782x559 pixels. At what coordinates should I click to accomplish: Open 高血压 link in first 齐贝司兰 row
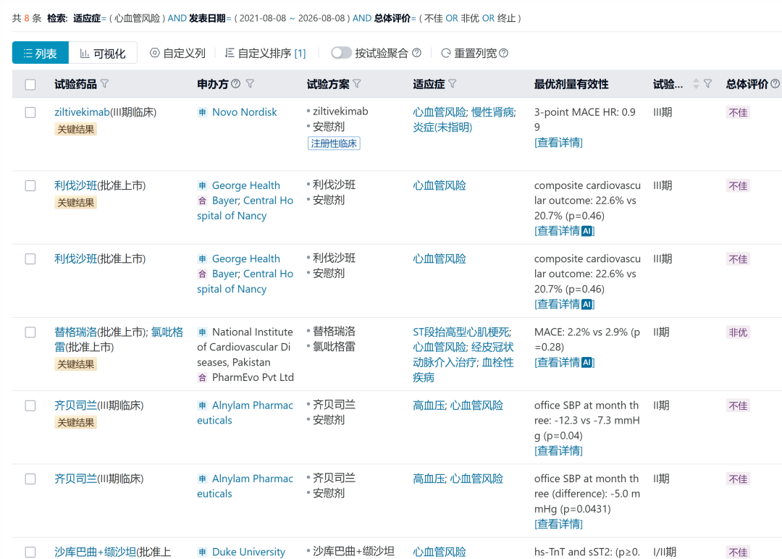point(429,405)
